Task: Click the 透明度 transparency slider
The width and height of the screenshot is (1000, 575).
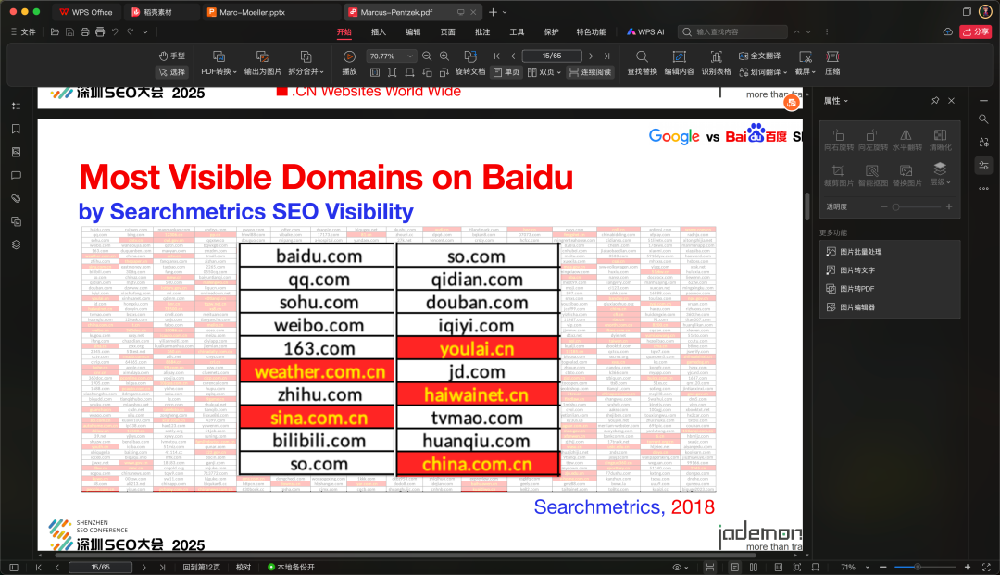Action: 917,207
